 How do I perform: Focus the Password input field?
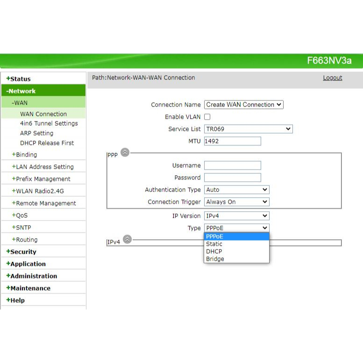pyautogui.click(x=232, y=178)
